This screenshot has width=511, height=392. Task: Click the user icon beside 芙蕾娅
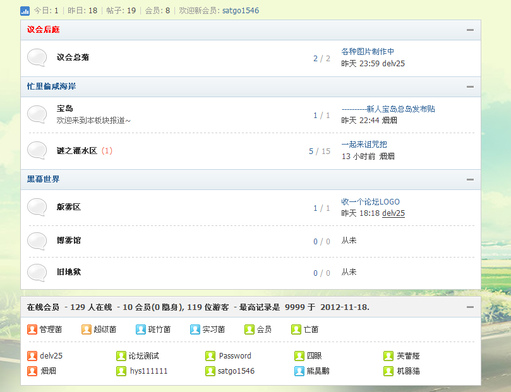point(388,356)
